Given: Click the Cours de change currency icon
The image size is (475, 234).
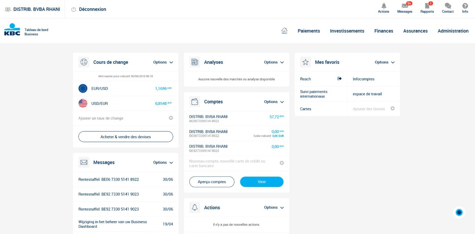Looking at the screenshot, I should tap(84, 62).
